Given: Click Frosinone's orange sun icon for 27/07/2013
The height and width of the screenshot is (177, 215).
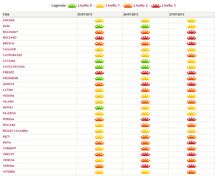Looking at the screenshot, I should (x=192, y=78).
